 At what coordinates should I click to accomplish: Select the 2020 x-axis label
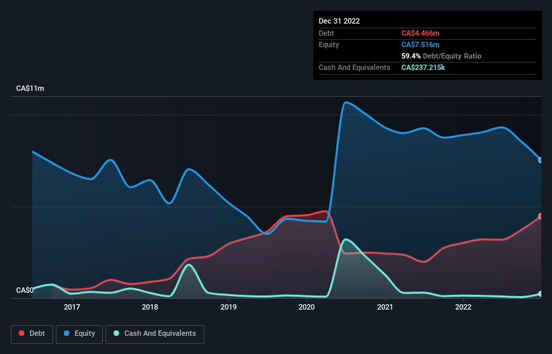(x=307, y=307)
